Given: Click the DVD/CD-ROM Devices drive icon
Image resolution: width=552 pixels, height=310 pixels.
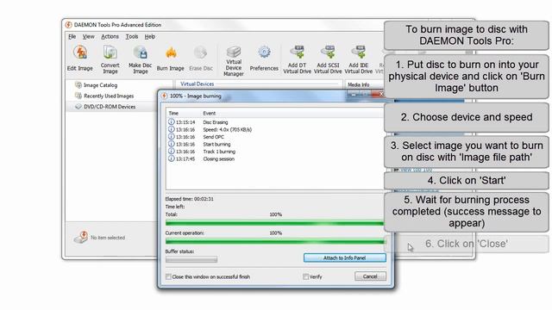Looking at the screenshot, I should 78,107.
